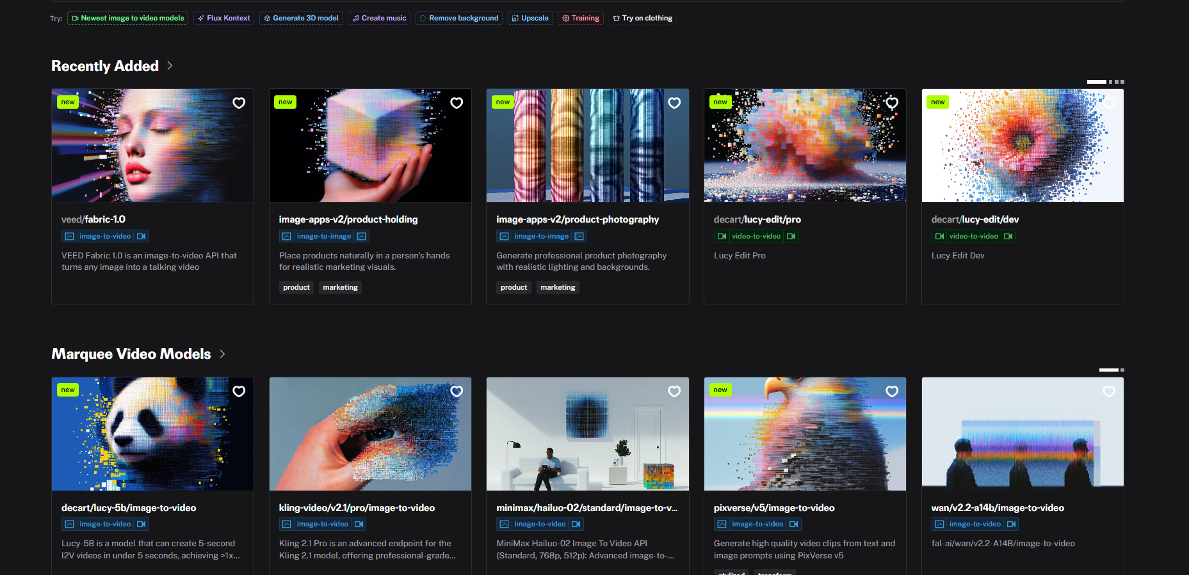Open the wan/v2.2-a14b/image-to-video model link
This screenshot has height=575, width=1189.
[x=997, y=508]
